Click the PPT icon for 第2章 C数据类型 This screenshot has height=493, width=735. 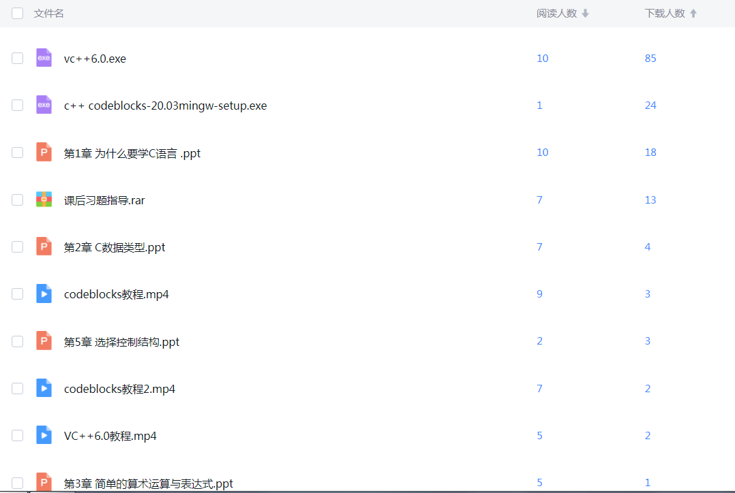pos(44,246)
